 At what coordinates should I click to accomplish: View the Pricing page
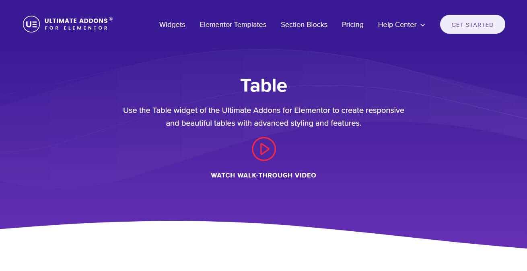[352, 24]
